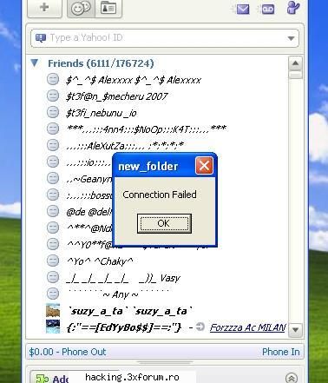Click offline face icon next to ~ Any ~
Viewport: 328px width, 383px height.
(x=53, y=294)
